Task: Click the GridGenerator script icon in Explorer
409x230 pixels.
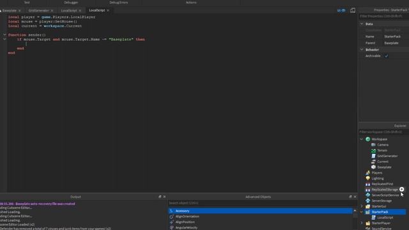Action: point(373,156)
